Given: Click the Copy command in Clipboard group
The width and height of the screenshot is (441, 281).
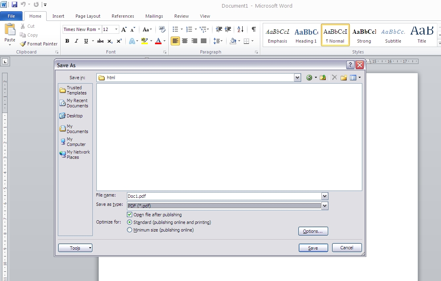Looking at the screenshot, I should click(x=29, y=35).
